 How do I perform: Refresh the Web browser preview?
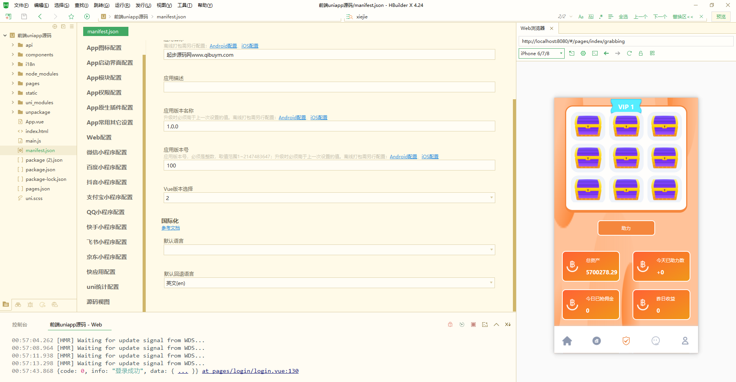(629, 53)
